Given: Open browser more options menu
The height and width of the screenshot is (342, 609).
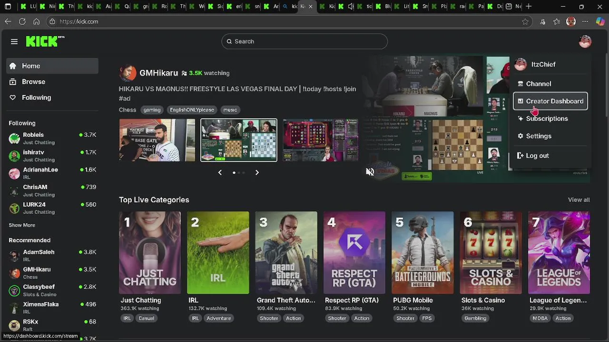Looking at the screenshot, I should click(x=585, y=21).
